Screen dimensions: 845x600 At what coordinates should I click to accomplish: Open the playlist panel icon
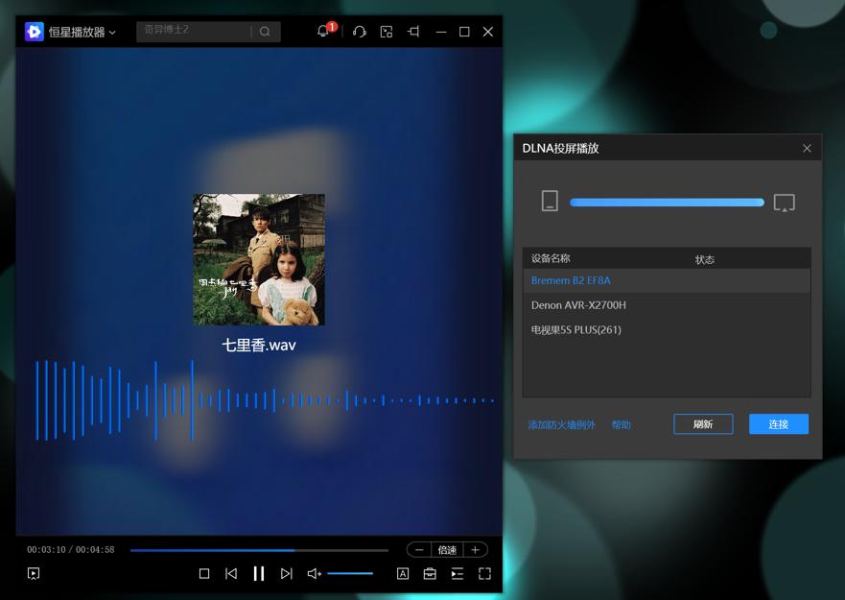458,573
